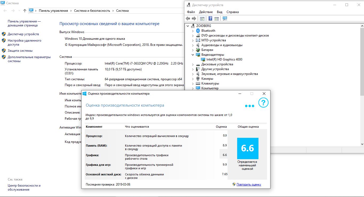Open help from the Device Manager toolbar
This screenshot has height=197, width=364.
click(x=210, y=19)
